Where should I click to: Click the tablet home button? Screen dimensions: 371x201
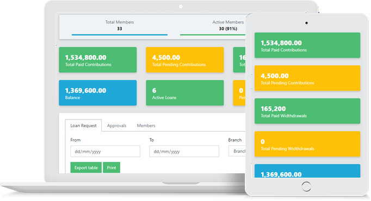click(x=306, y=186)
